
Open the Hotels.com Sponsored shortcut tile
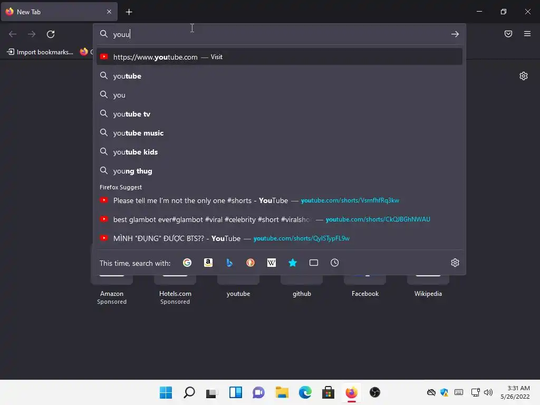tap(175, 290)
